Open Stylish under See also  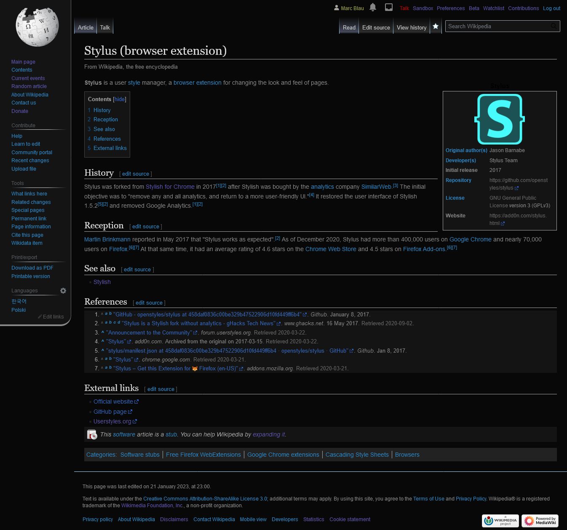[x=102, y=282]
